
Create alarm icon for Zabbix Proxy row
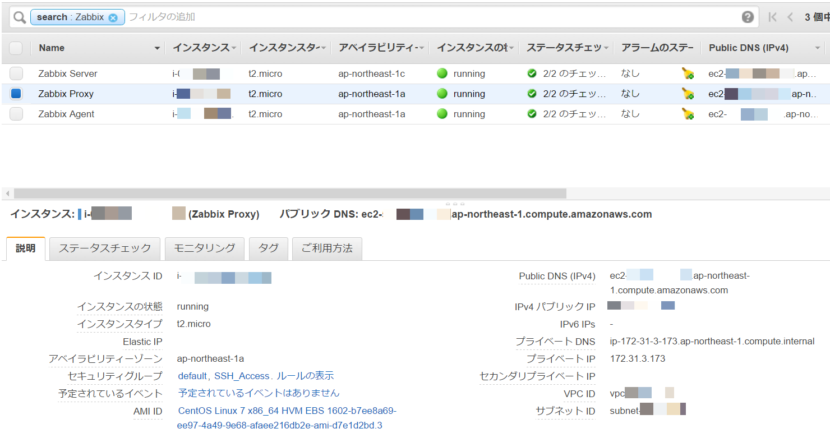[688, 94]
